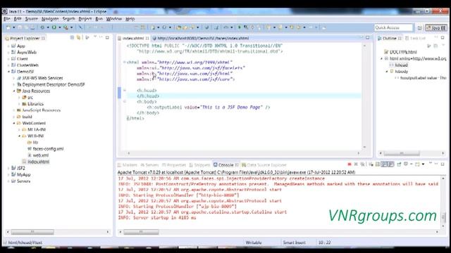This screenshot has height=253, width=451.
Task: Click the External Tools toolbar icon
Action: (66, 27)
